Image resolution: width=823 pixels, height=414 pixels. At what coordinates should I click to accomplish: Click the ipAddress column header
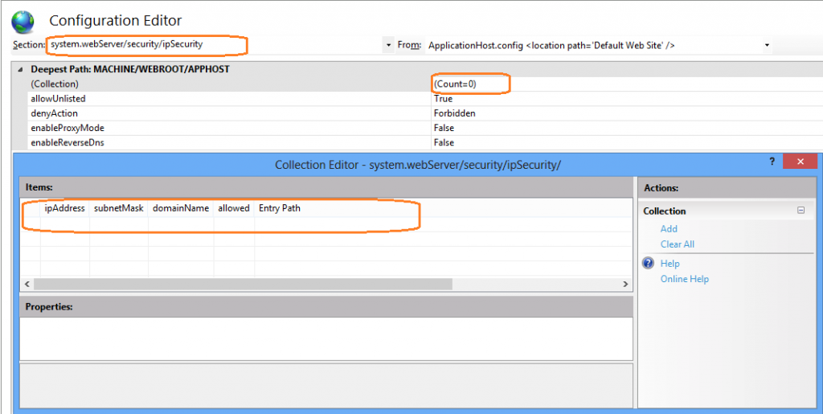pos(65,208)
